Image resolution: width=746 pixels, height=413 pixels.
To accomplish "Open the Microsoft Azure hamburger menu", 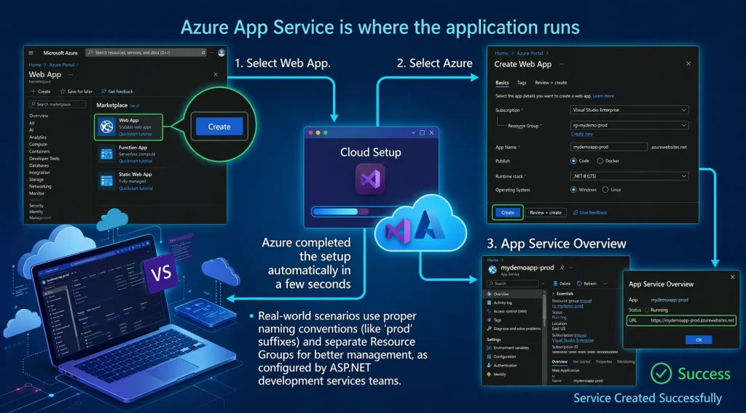I will click(31, 52).
